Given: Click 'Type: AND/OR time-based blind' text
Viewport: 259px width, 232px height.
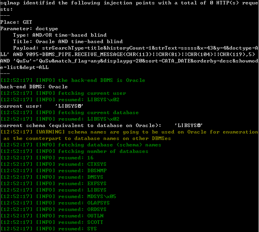Looking at the screenshot, I should point(60,35).
